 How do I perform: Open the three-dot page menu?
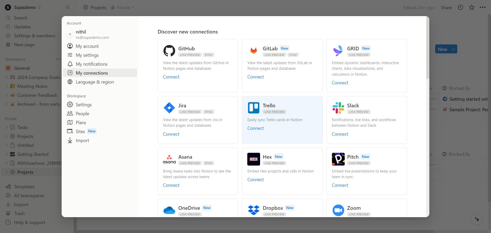(483, 7)
